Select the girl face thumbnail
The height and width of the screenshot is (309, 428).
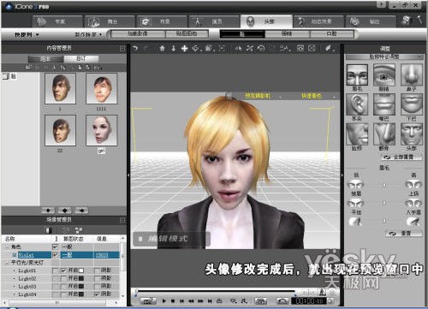tap(101, 130)
